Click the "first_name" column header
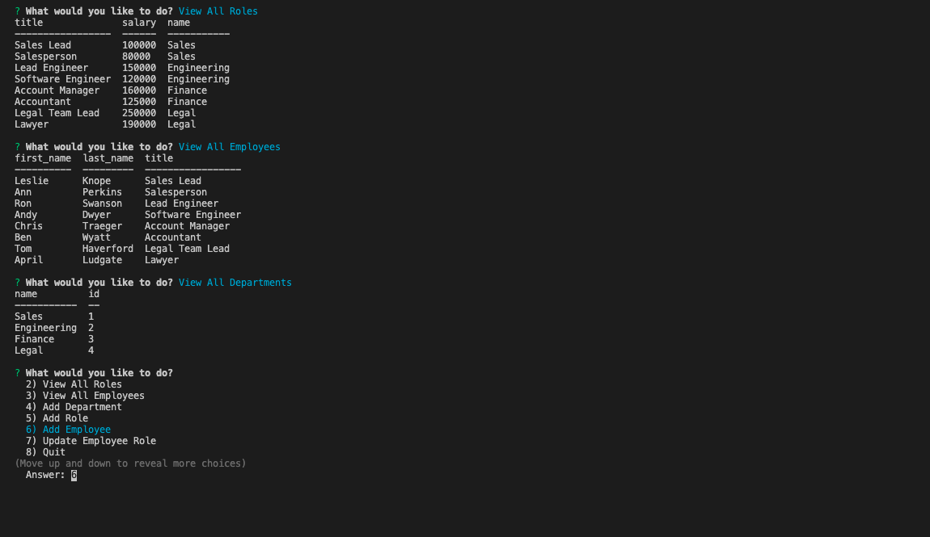 (43, 158)
